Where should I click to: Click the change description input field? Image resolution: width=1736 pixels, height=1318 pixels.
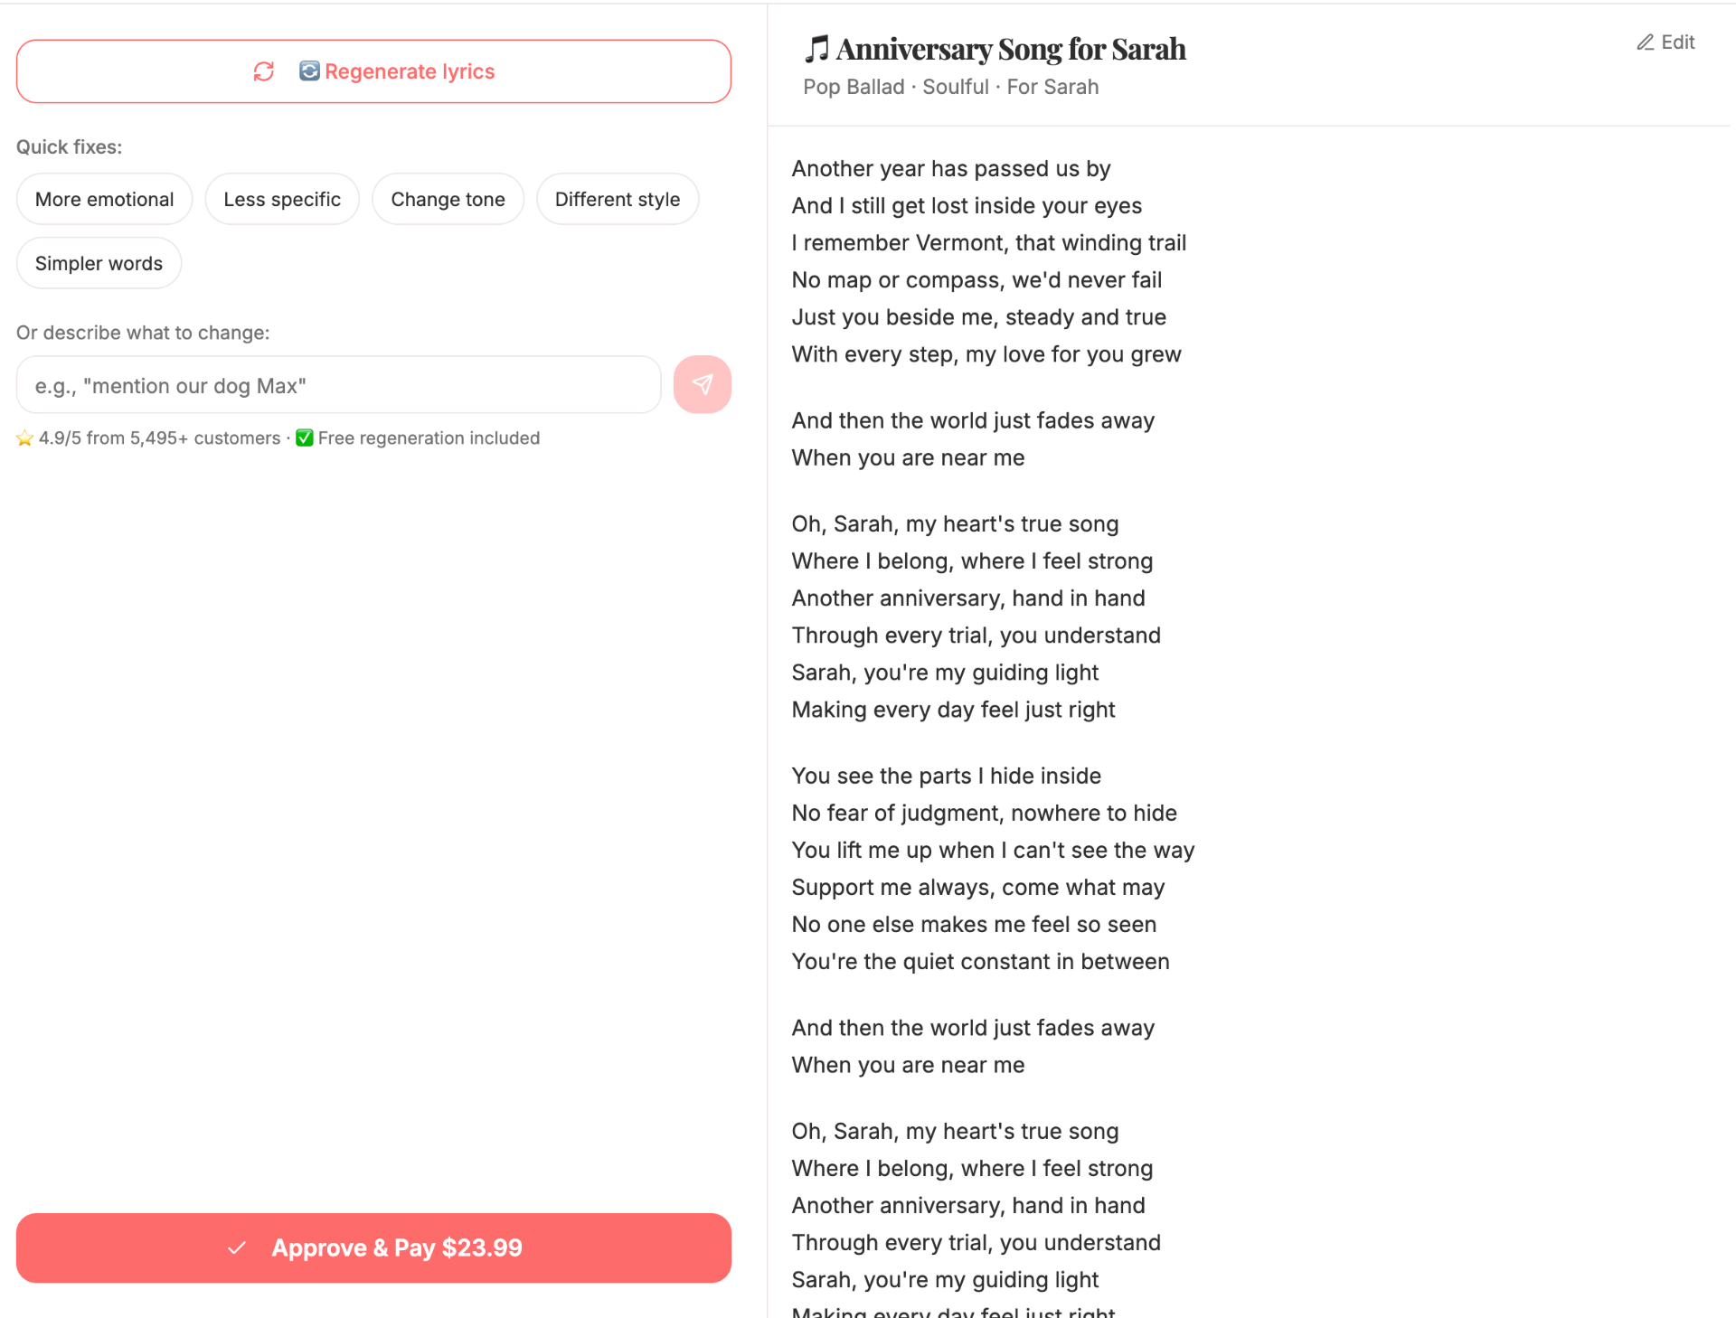point(337,384)
